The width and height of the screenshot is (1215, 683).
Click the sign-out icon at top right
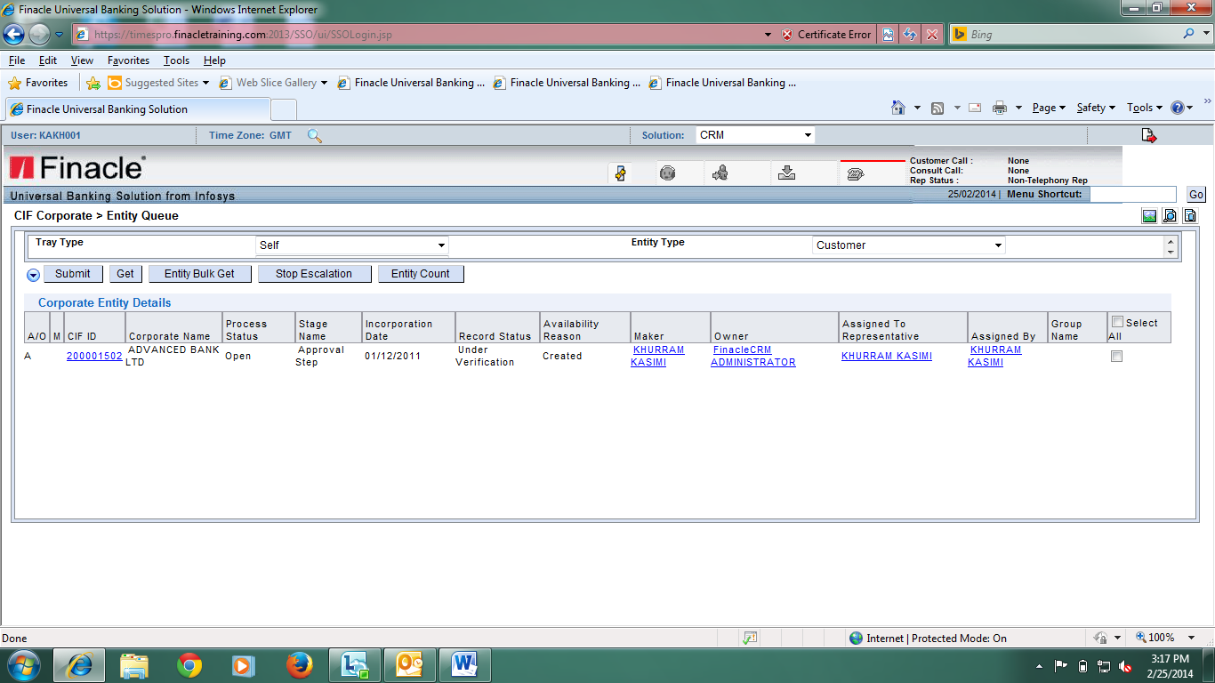tap(1147, 134)
